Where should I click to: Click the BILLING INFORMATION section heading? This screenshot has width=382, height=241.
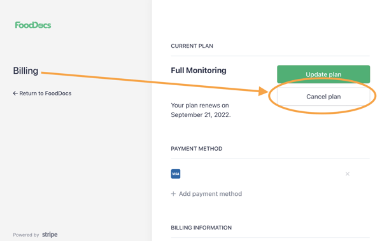pyautogui.click(x=201, y=228)
